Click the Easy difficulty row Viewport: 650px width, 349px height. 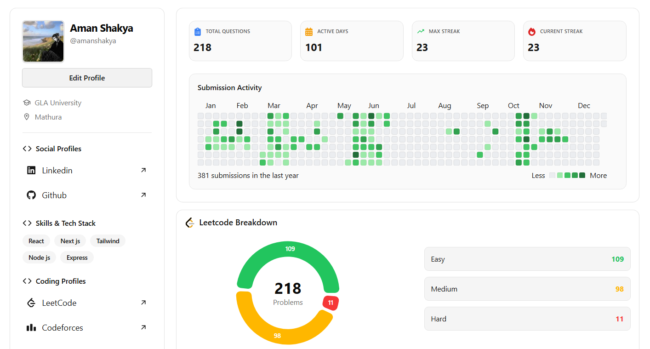(x=527, y=259)
